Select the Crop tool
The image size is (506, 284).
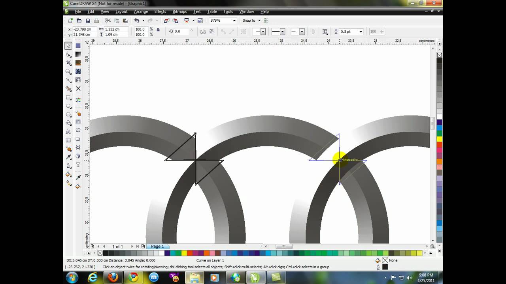point(68,63)
